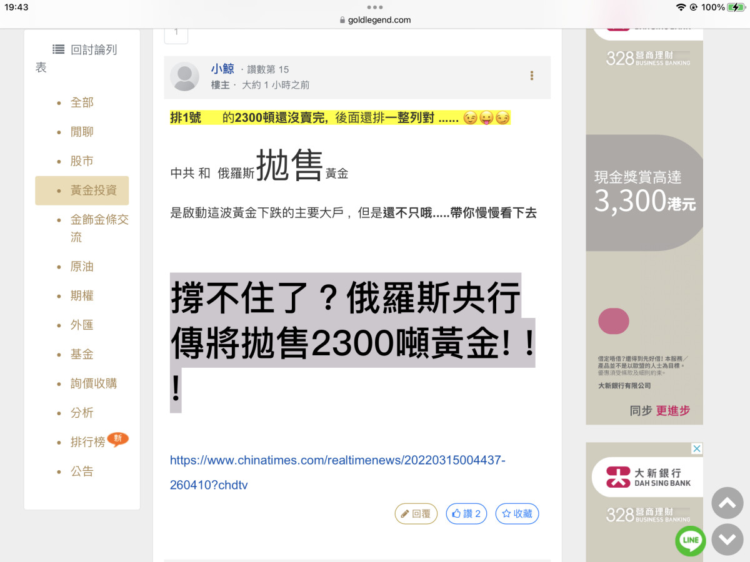Bookmark post with 收藏 button
This screenshot has height=562, width=750.
coord(517,514)
